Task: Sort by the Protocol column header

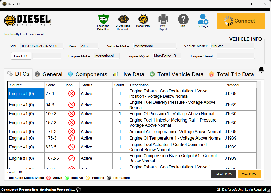Action: click(x=240, y=85)
